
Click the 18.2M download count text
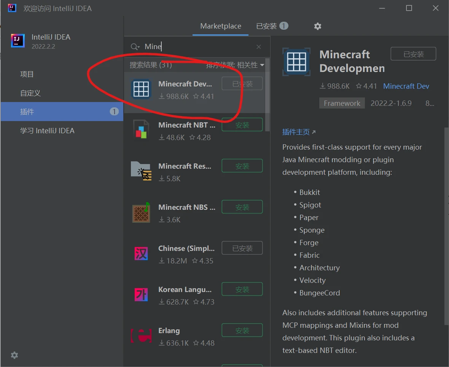[173, 261]
